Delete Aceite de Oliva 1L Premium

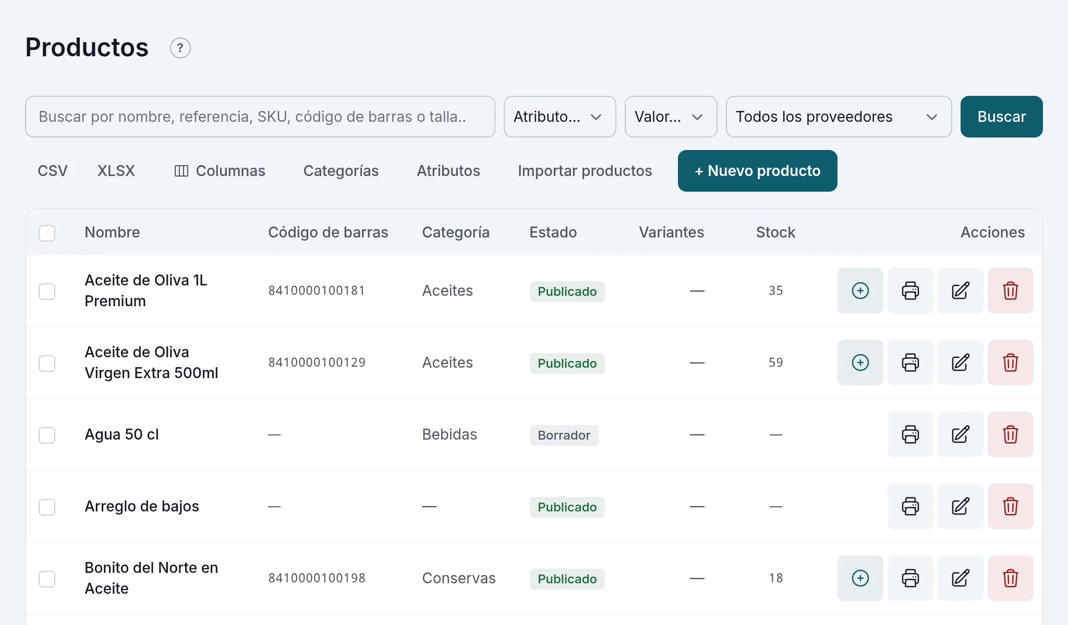pos(1010,291)
